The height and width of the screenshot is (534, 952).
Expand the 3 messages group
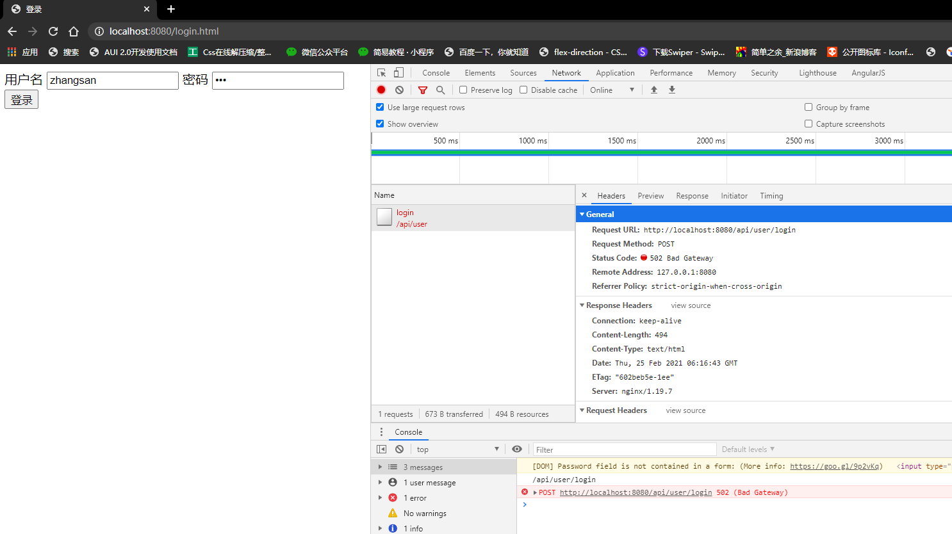[x=380, y=467]
